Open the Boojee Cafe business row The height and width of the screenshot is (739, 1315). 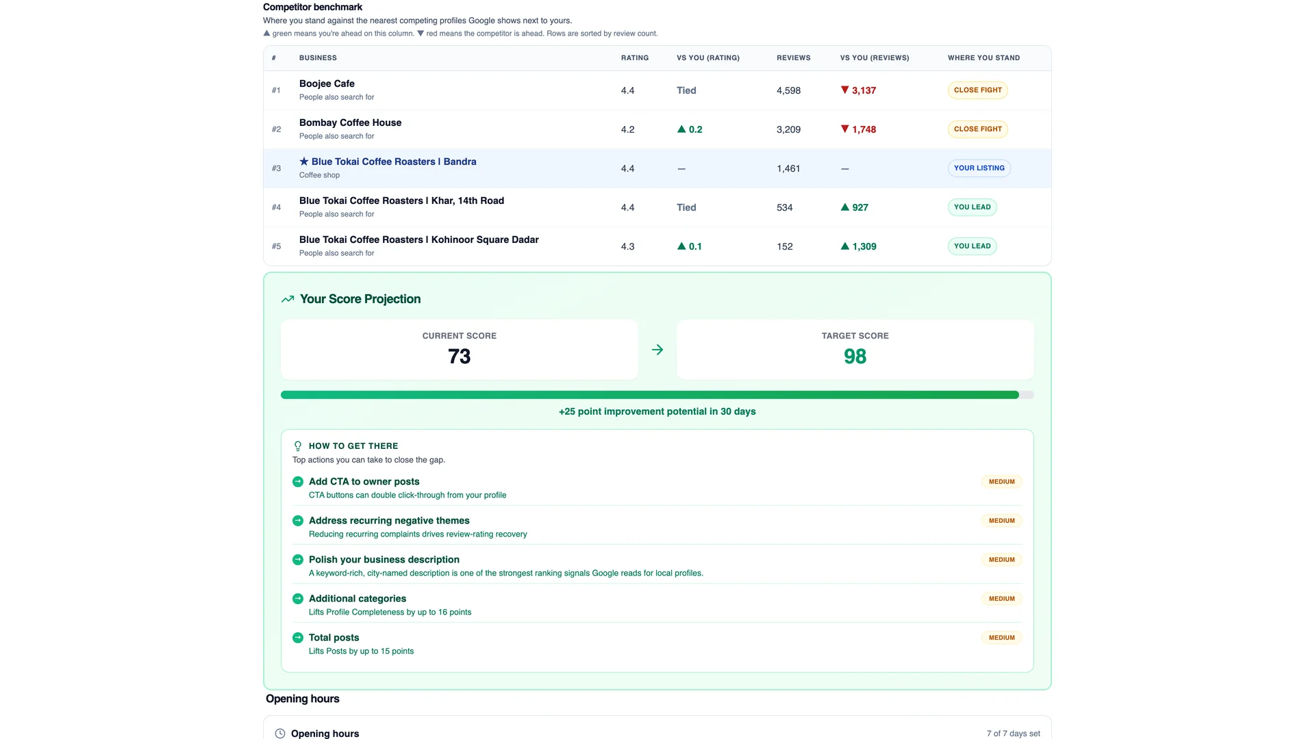657,90
